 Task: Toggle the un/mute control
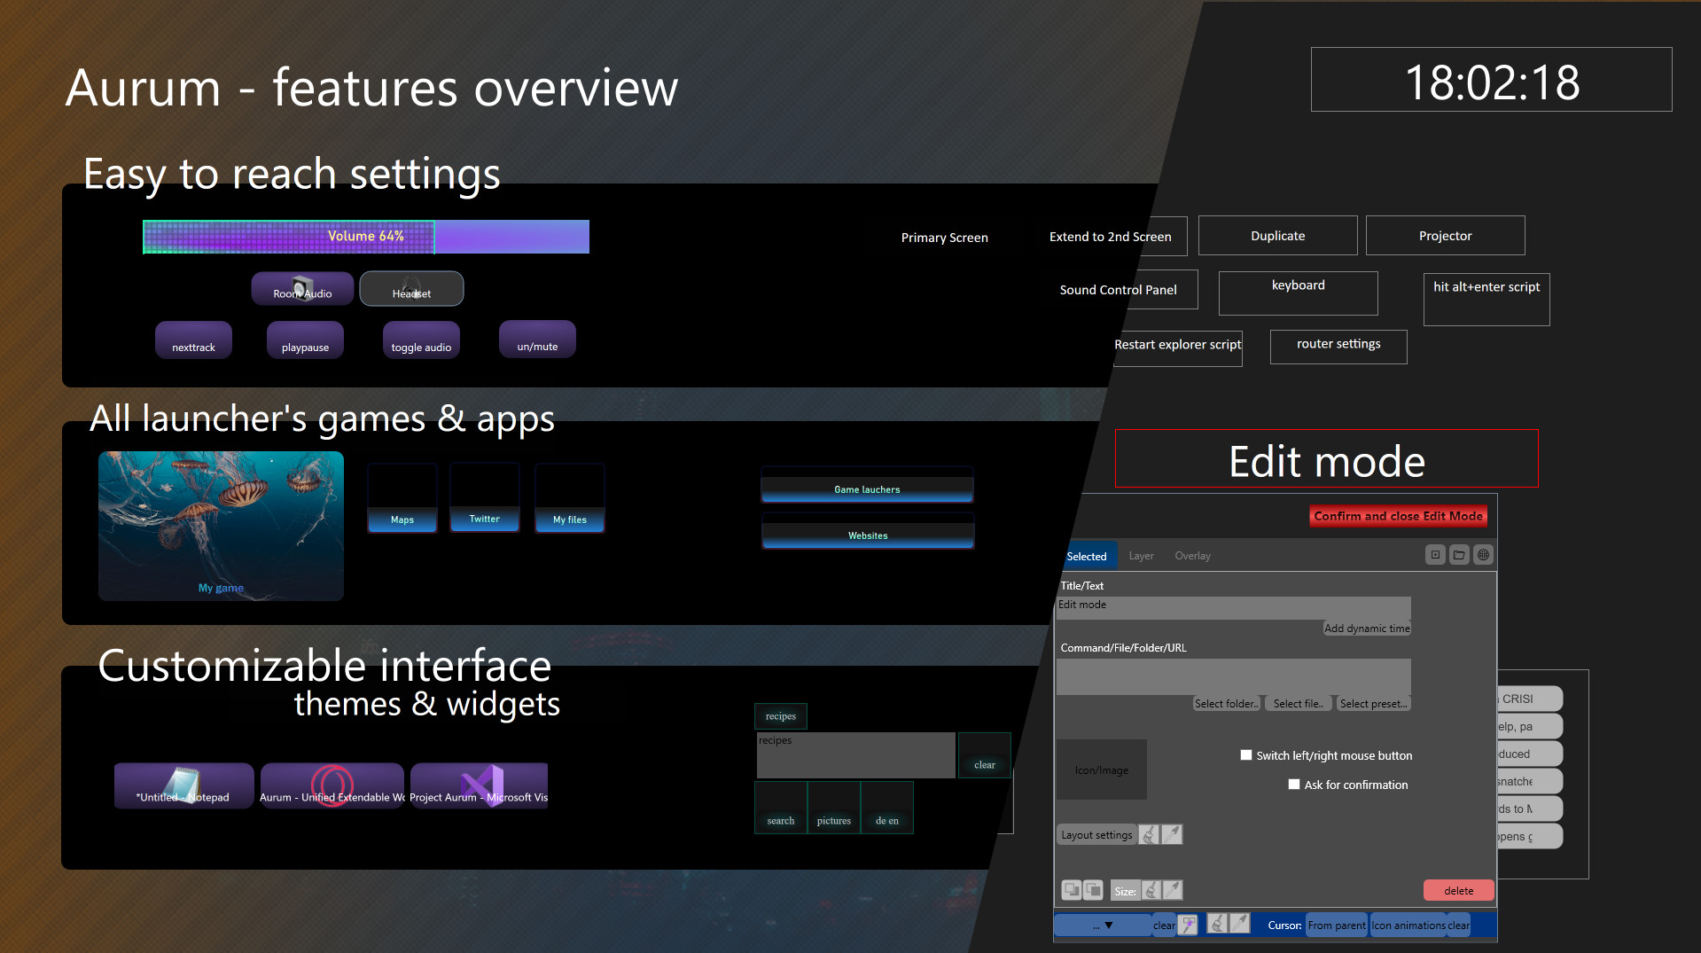[x=536, y=339]
